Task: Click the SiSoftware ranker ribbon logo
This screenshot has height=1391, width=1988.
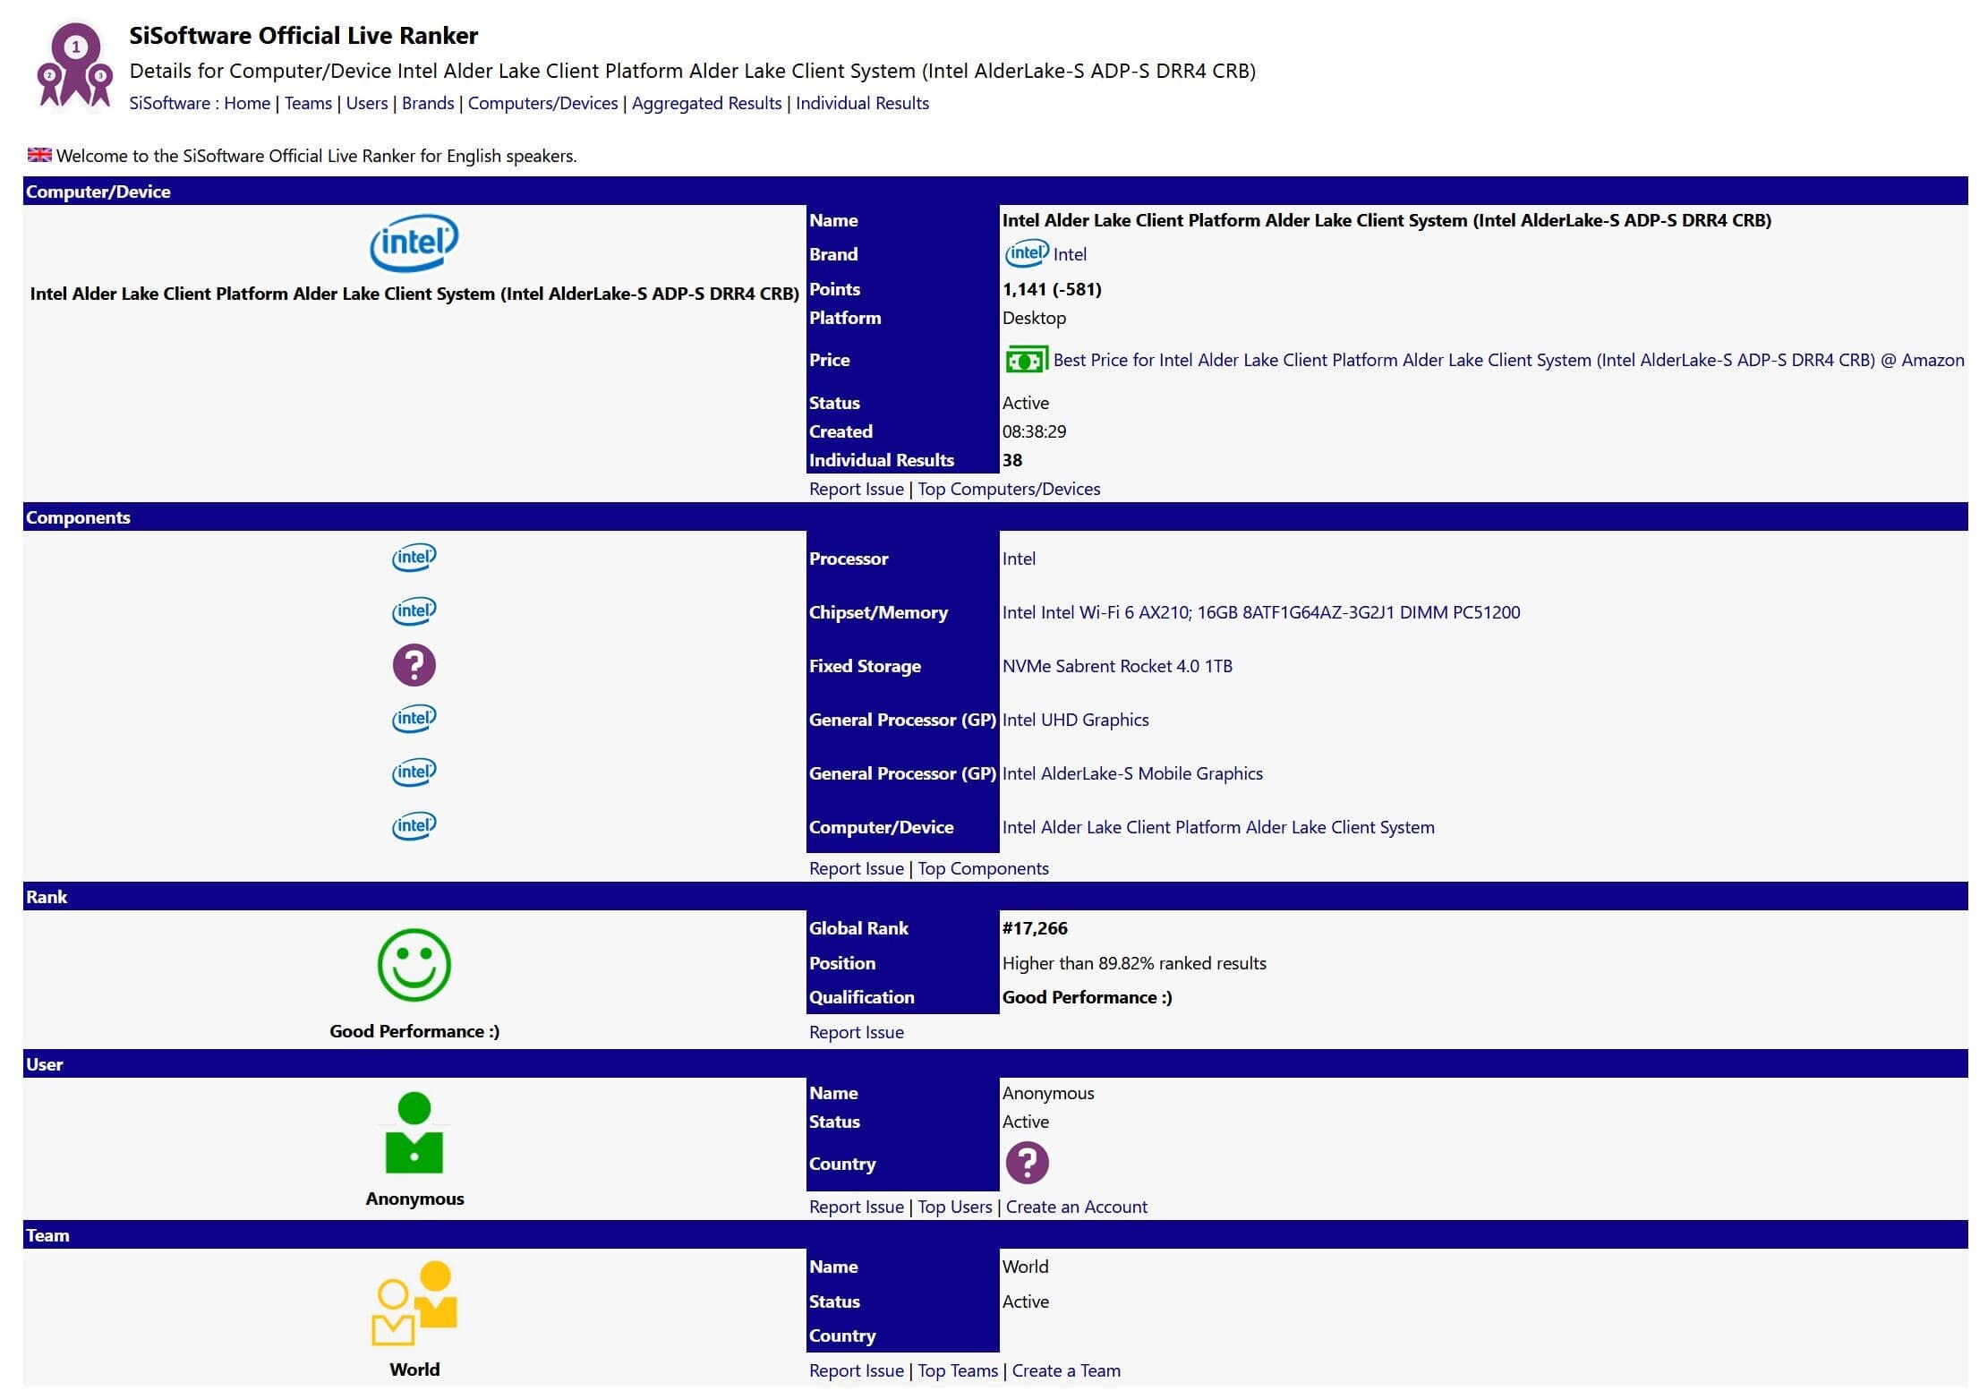Action: [x=74, y=66]
